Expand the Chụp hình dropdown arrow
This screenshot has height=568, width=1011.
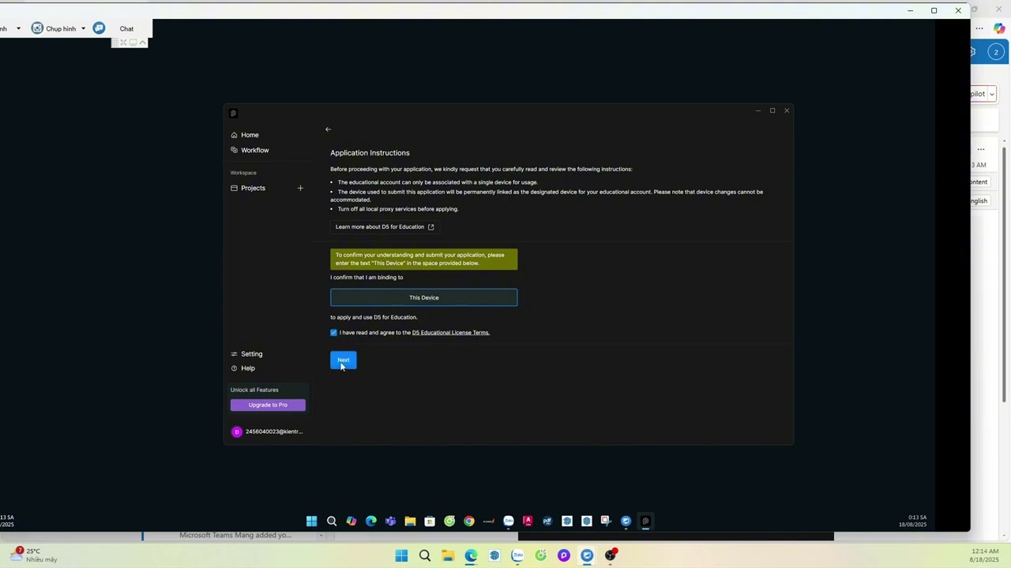pyautogui.click(x=83, y=28)
